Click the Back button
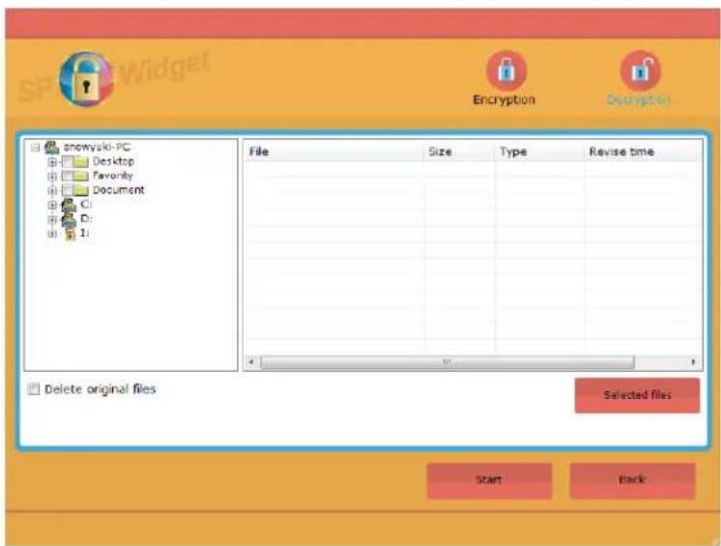The width and height of the screenshot is (721, 546). 632,480
